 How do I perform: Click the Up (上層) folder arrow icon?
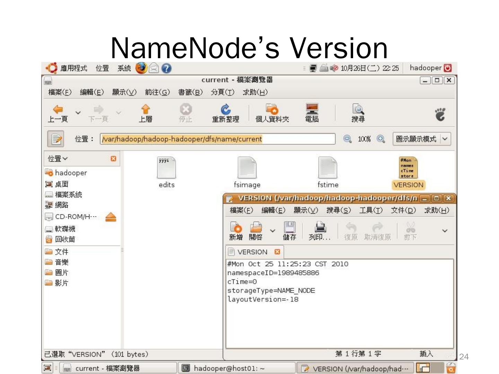(x=146, y=110)
